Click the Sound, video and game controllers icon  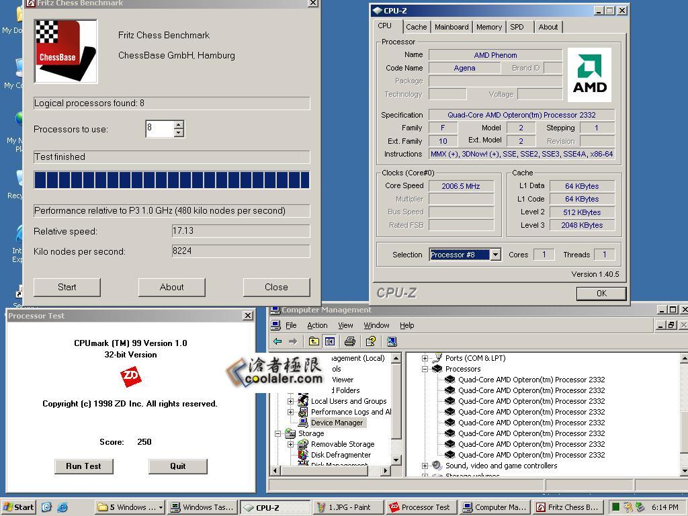click(437, 466)
